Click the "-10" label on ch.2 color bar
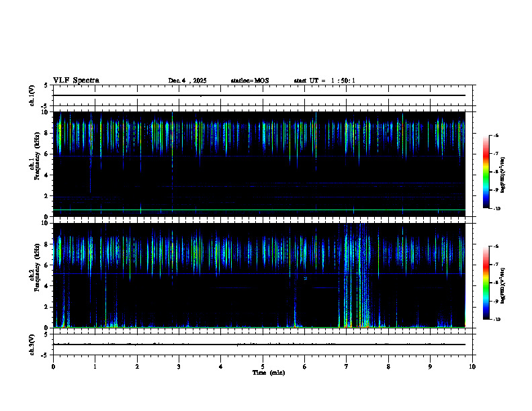Image resolution: width=532 pixels, height=411 pixels. point(496,320)
